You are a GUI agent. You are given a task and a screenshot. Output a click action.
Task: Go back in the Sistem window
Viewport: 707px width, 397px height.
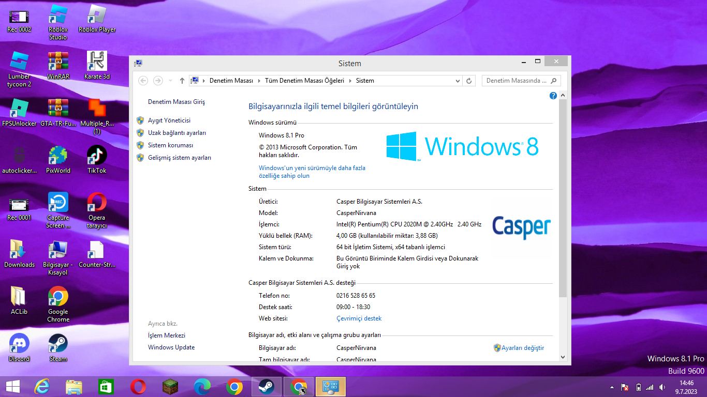click(x=143, y=81)
